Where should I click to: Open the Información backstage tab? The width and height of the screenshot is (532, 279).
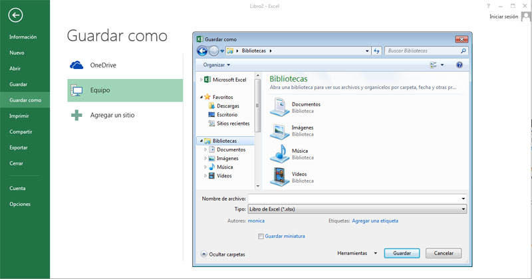click(25, 37)
